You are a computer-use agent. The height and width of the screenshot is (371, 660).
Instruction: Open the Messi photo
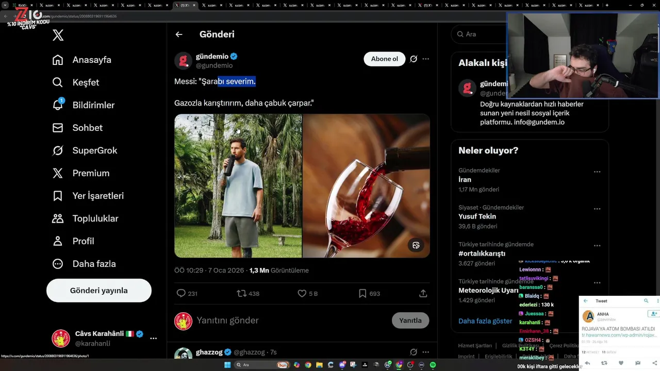coord(238,186)
